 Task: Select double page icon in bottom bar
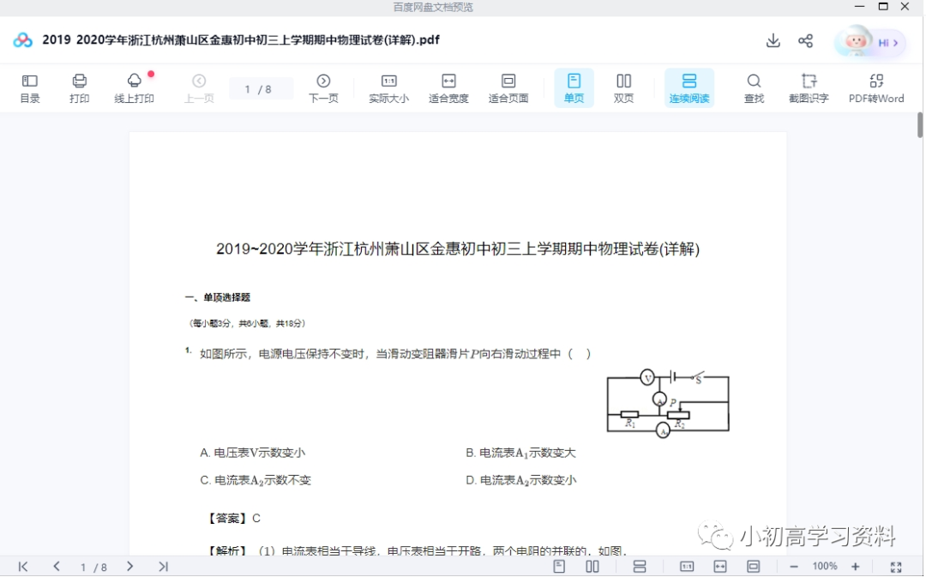click(592, 567)
